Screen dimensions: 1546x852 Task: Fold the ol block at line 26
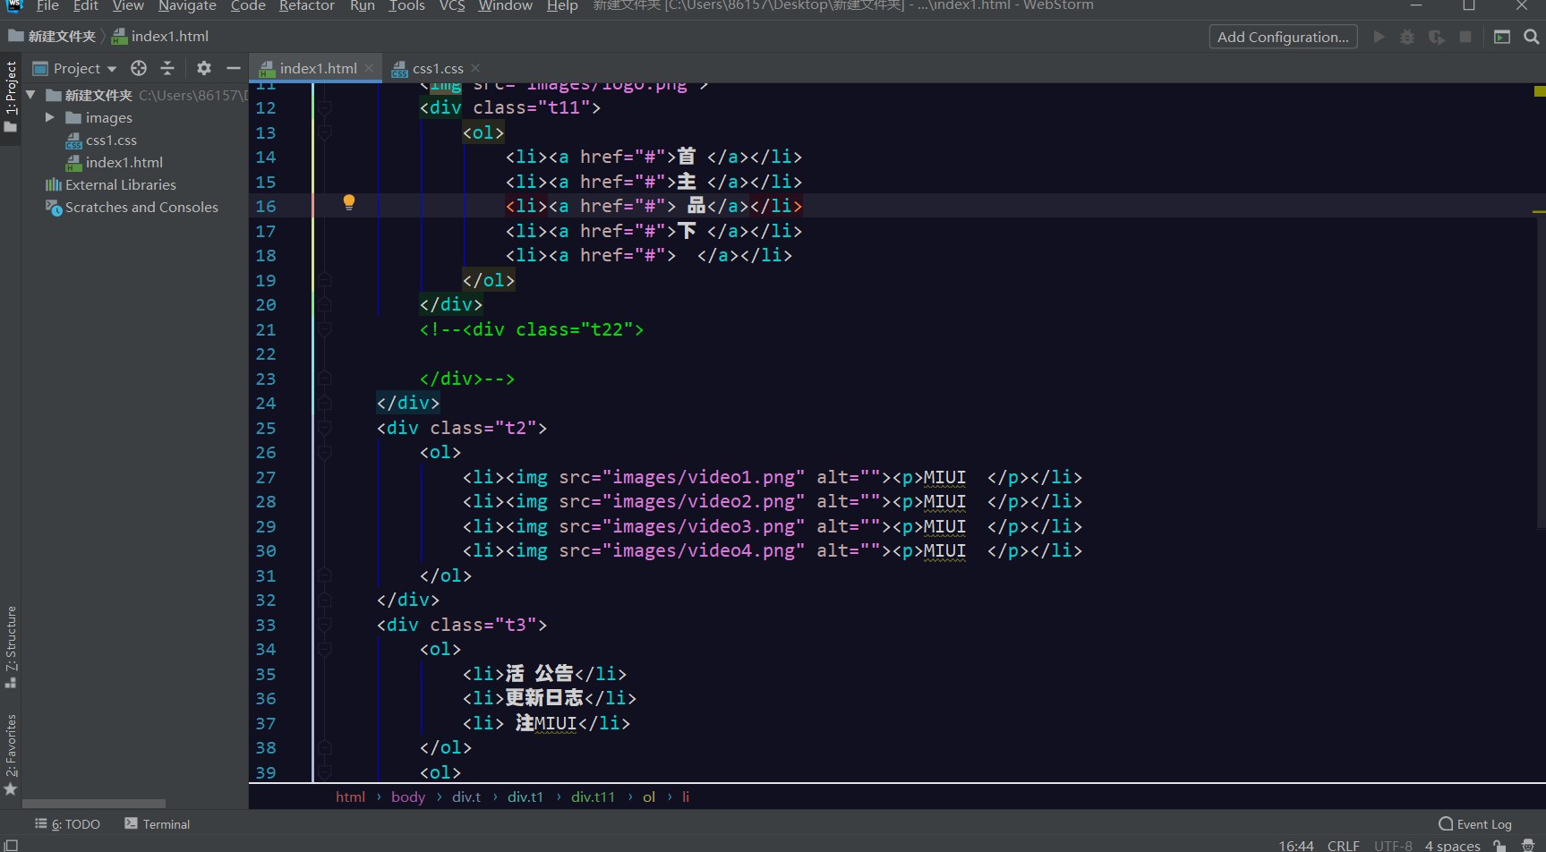pyautogui.click(x=325, y=453)
